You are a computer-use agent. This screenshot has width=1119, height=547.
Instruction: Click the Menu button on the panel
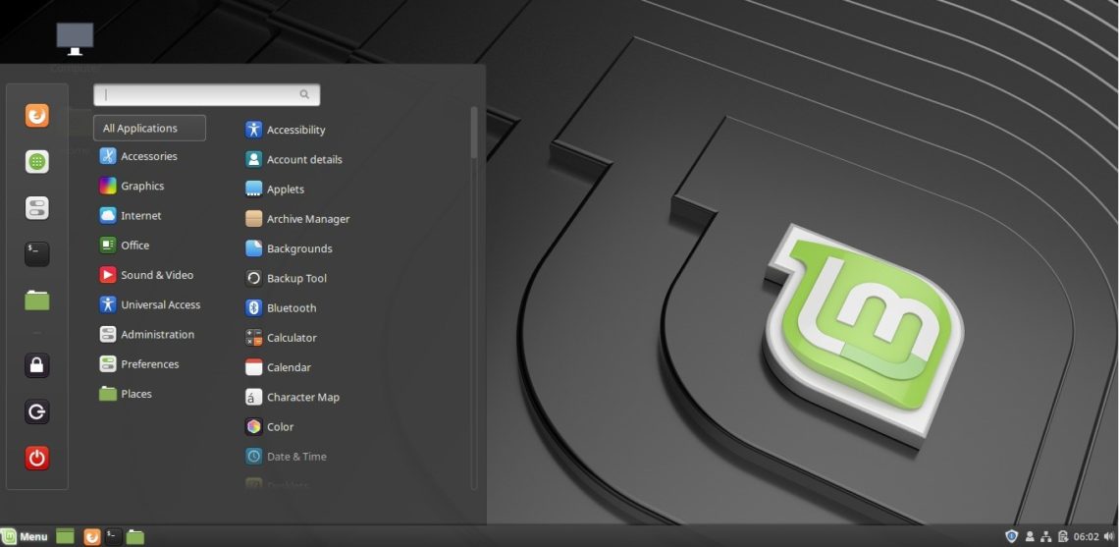point(25,536)
